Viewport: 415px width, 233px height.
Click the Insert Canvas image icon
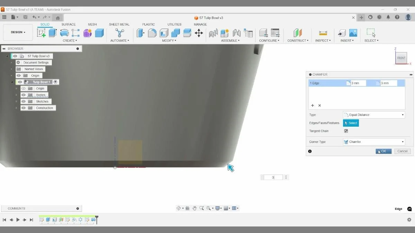pyautogui.click(x=353, y=33)
